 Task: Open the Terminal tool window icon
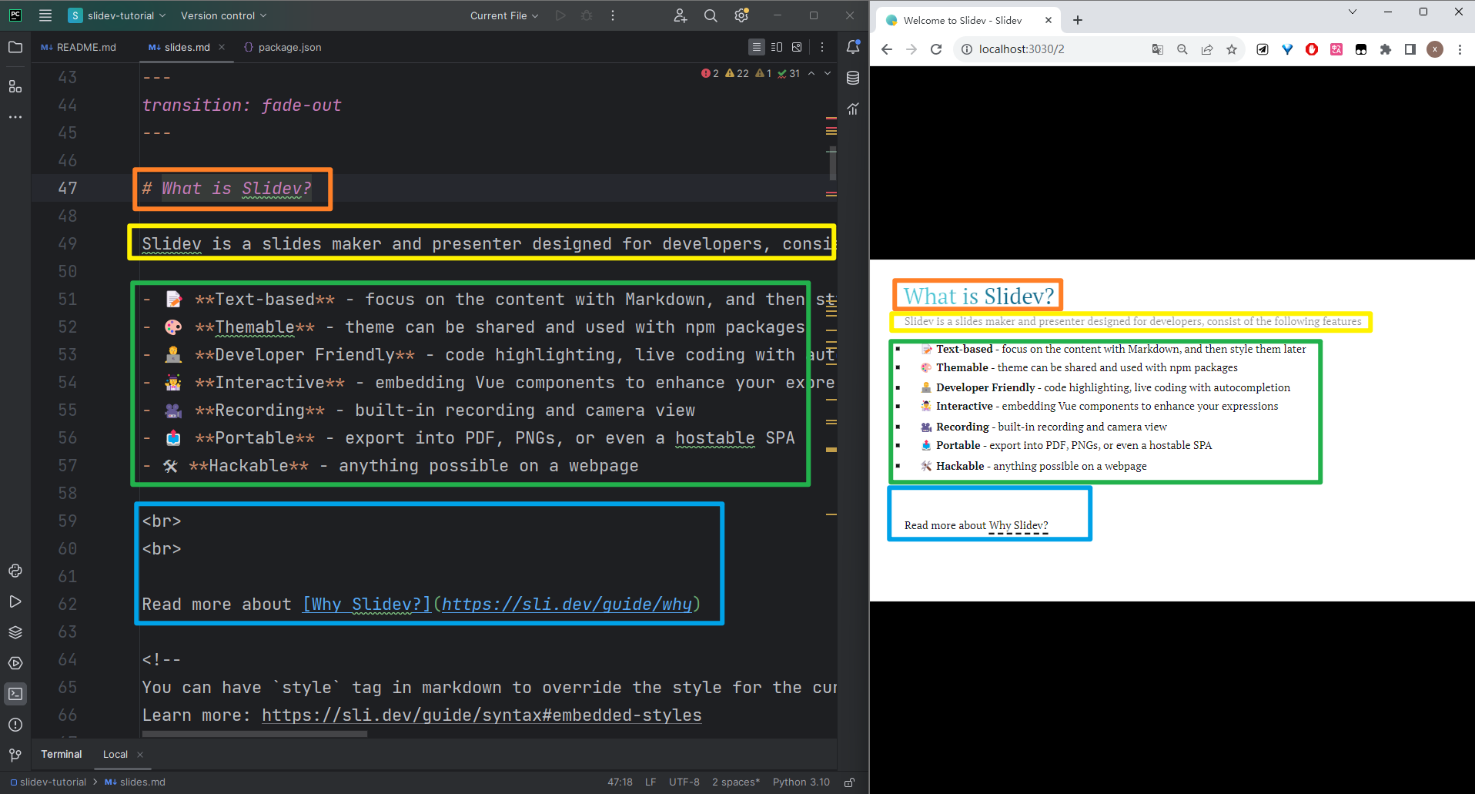pyautogui.click(x=15, y=694)
